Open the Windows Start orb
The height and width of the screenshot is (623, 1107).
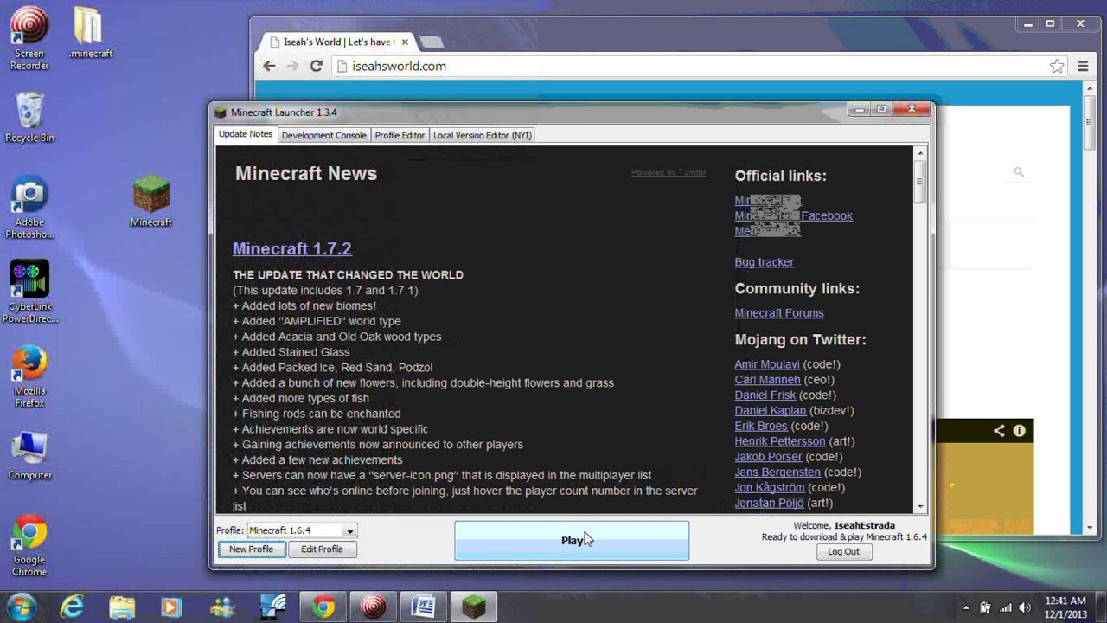pos(21,607)
